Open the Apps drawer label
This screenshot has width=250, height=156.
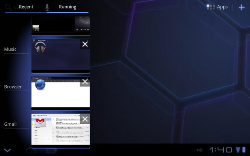pos(222,7)
